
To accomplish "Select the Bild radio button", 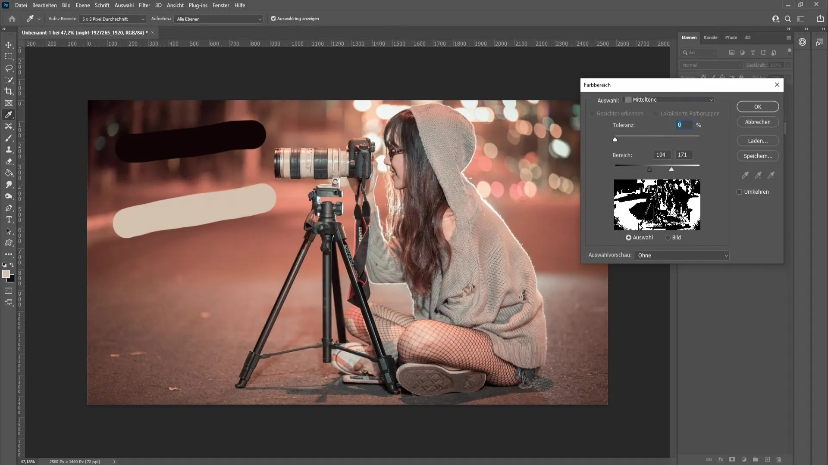I will [668, 238].
